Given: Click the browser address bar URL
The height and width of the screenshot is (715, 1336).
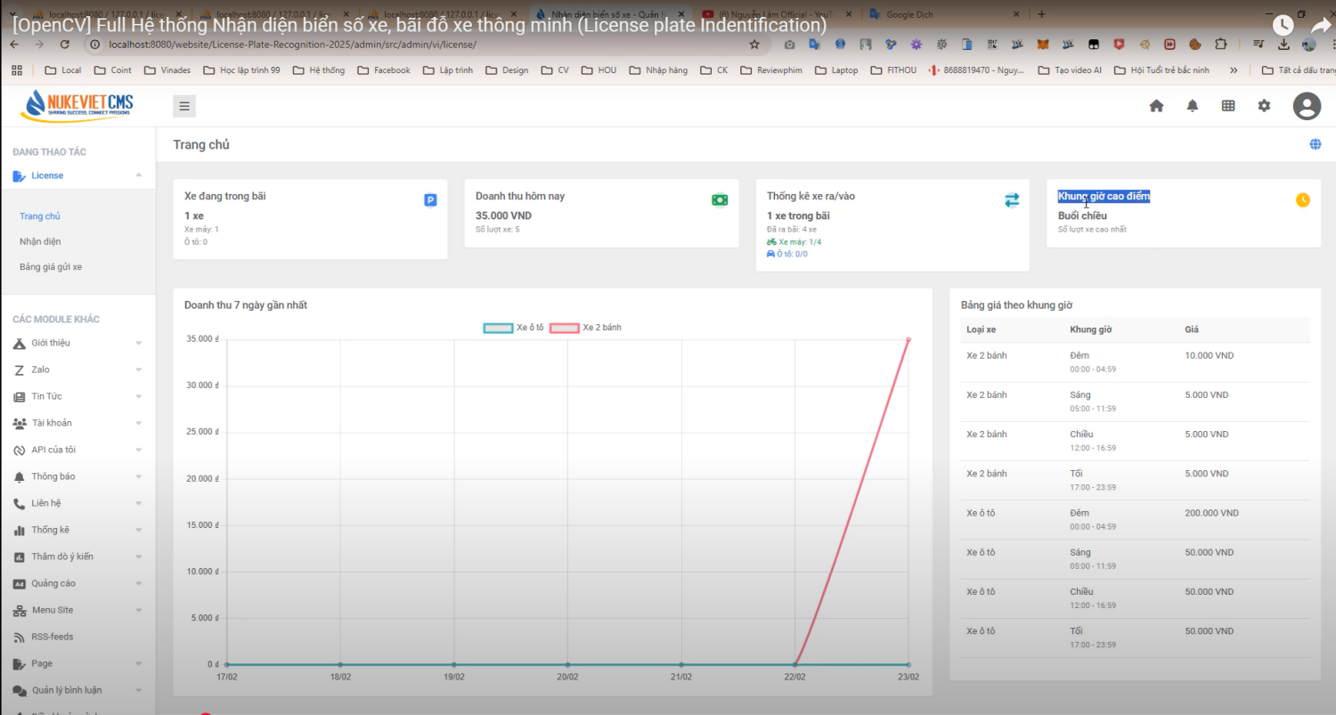Looking at the screenshot, I should pos(294,44).
